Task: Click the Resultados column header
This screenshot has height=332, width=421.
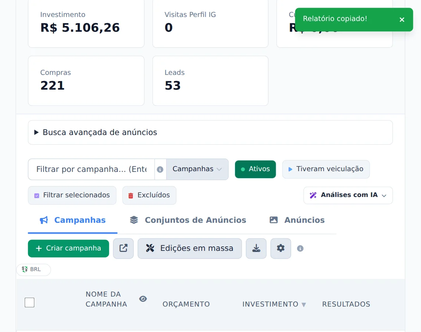Action: coord(346,304)
